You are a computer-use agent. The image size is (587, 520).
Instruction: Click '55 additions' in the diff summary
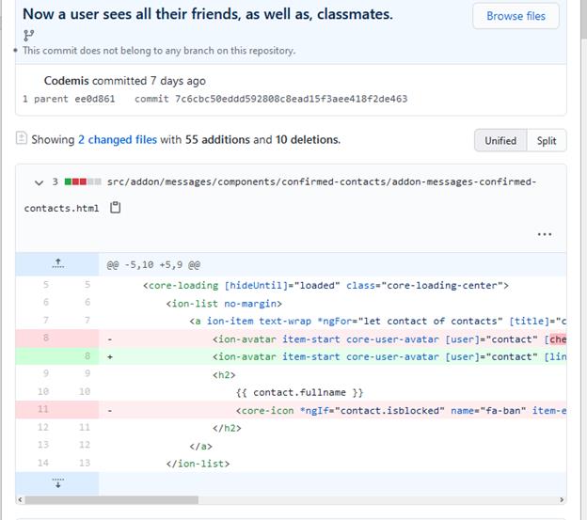[x=217, y=139]
